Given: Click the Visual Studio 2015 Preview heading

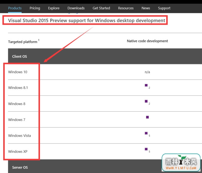Looking at the screenshot, I should click(87, 20).
